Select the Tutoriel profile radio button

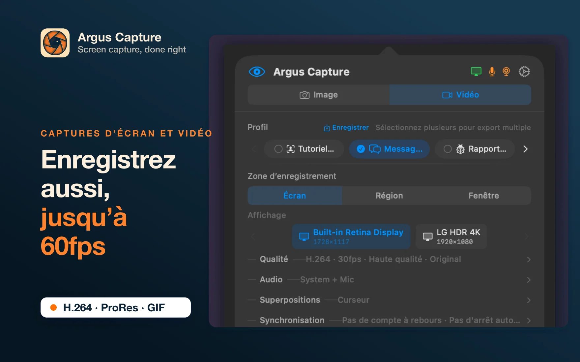[x=278, y=149]
